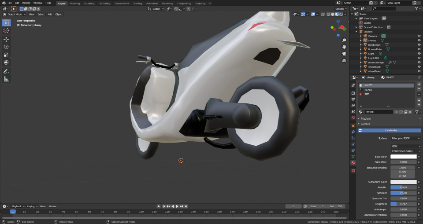
Task: Remove material slot with minus button
Action: (419, 89)
